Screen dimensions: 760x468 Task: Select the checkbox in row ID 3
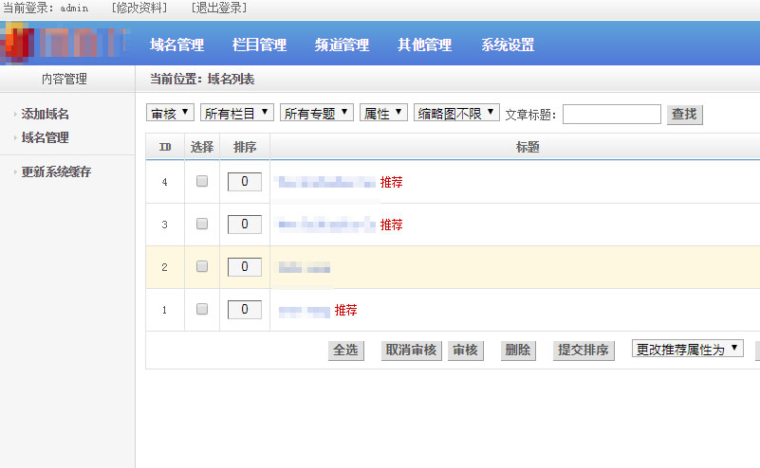[x=202, y=224]
